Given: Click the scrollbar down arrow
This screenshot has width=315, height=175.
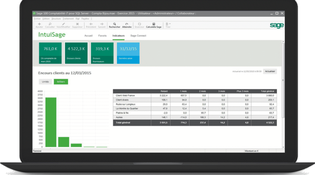Looking at the screenshot, I should pyautogui.click(x=283, y=147).
